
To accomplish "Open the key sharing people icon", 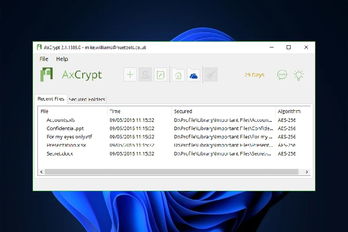I will tap(145, 74).
